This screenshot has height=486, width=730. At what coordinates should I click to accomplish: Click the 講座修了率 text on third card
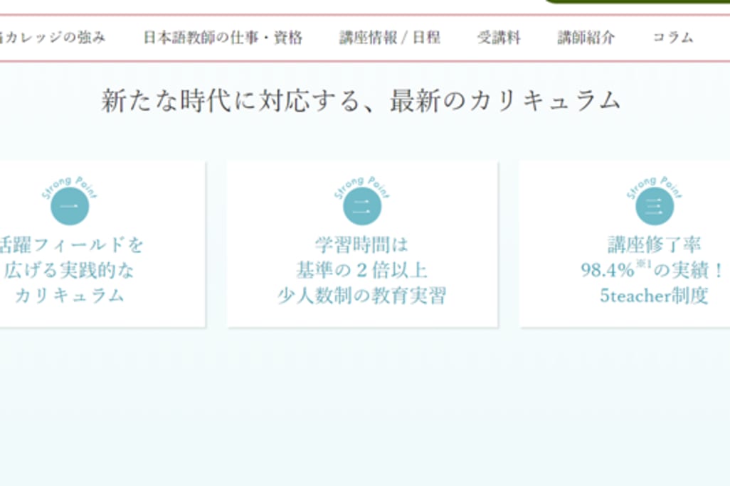pyautogui.click(x=653, y=245)
